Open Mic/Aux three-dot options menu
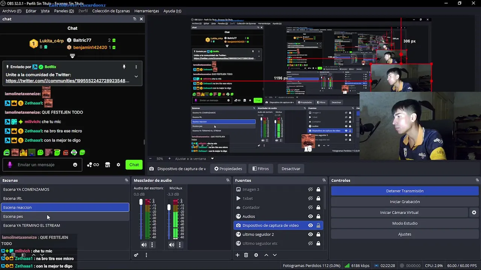Viewport: 481px width, 270px height. (180, 245)
